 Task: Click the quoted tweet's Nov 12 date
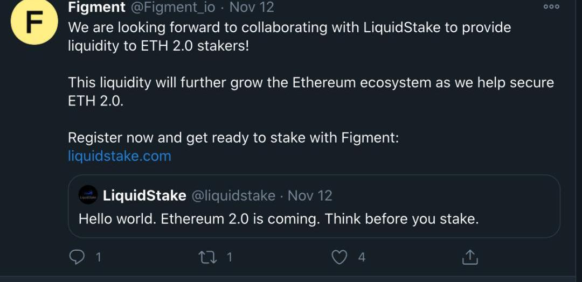click(310, 195)
